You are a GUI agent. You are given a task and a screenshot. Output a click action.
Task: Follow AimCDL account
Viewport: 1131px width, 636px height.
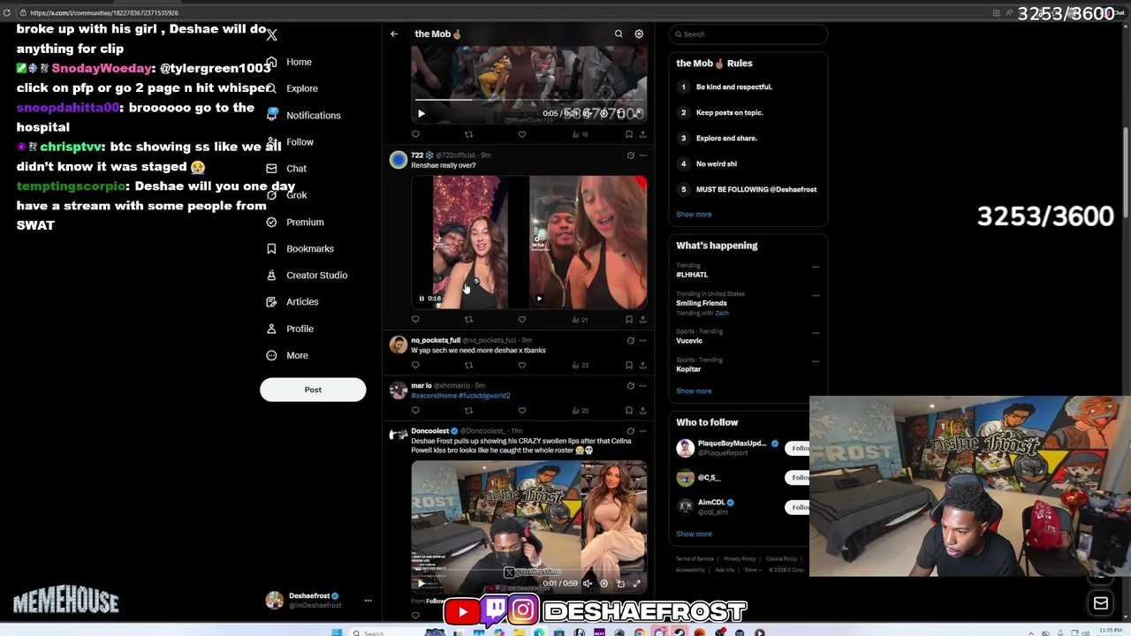point(799,507)
